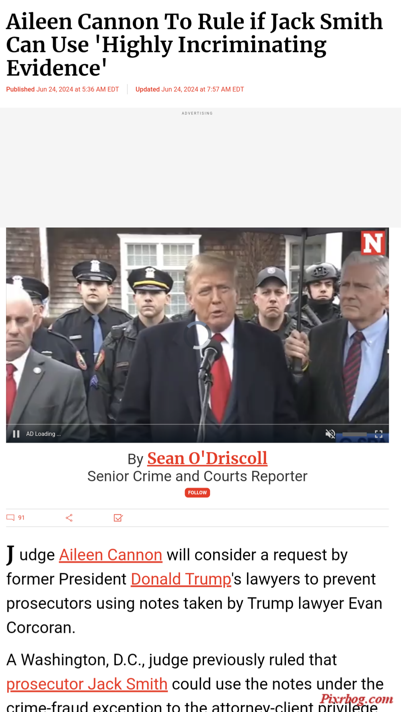Open the Donald Trump link
The image size is (401, 712).
click(x=181, y=579)
